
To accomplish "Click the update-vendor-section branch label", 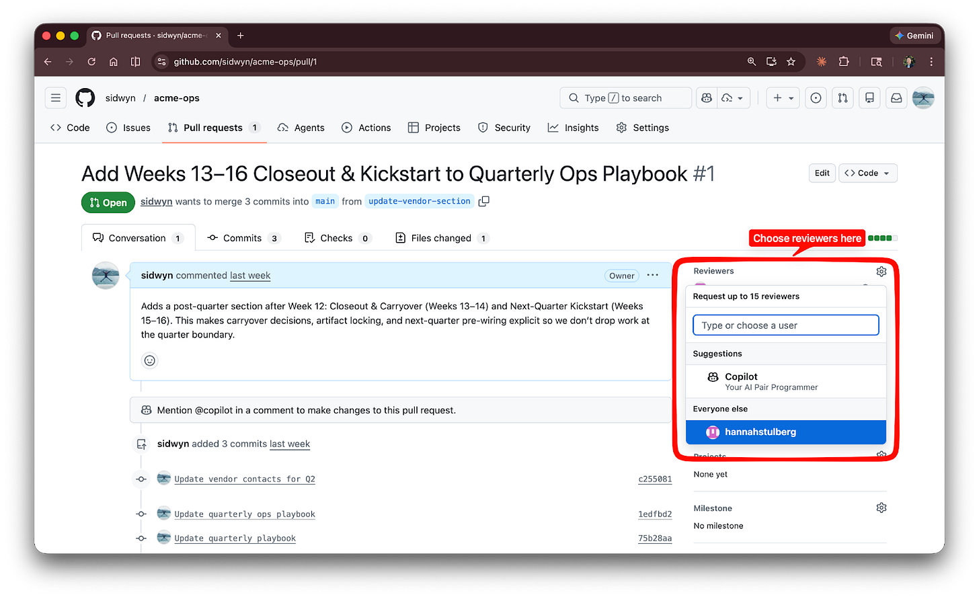I will tap(420, 201).
